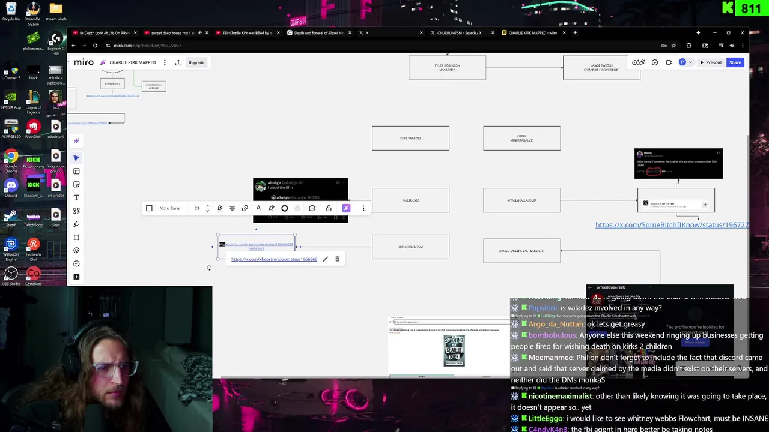Screen dimensions: 769x432
Task: Click the miro logo
Action: [84, 62]
